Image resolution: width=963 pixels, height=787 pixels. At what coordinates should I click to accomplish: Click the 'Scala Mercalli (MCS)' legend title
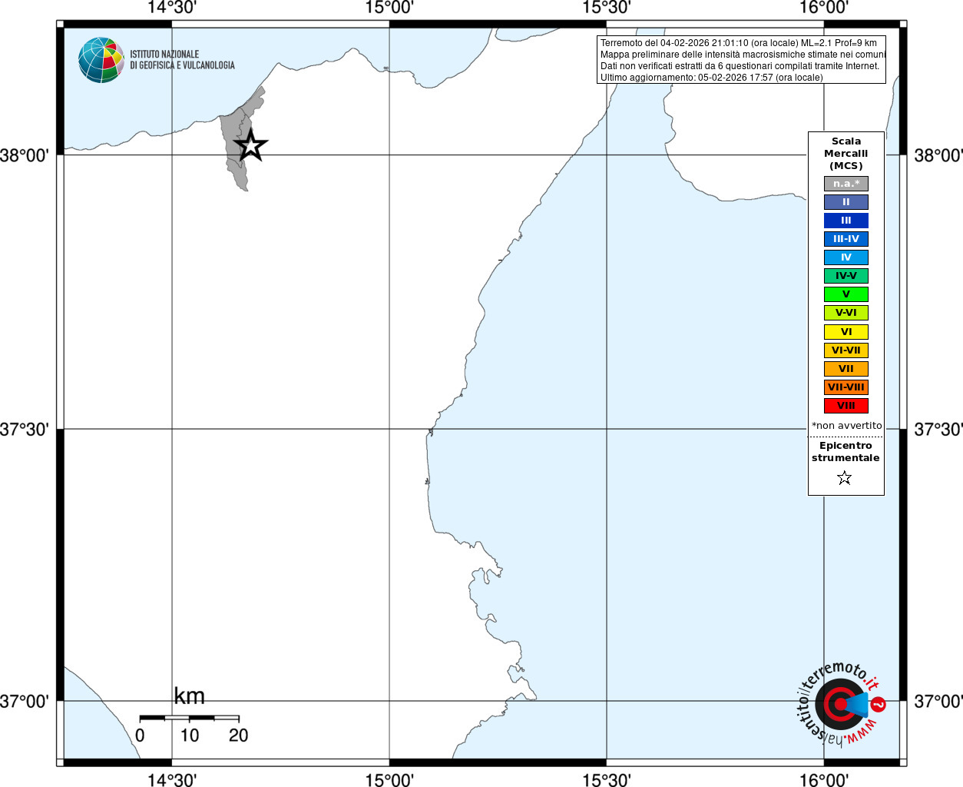(x=846, y=154)
